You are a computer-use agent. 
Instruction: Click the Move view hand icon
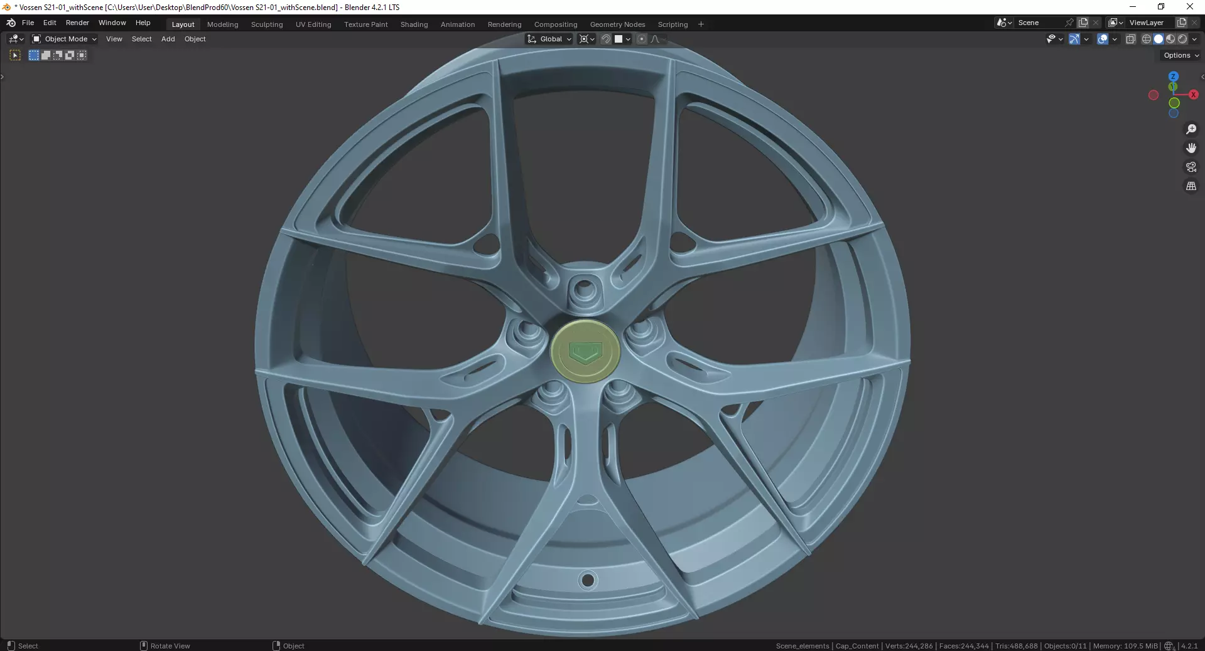tap(1191, 148)
